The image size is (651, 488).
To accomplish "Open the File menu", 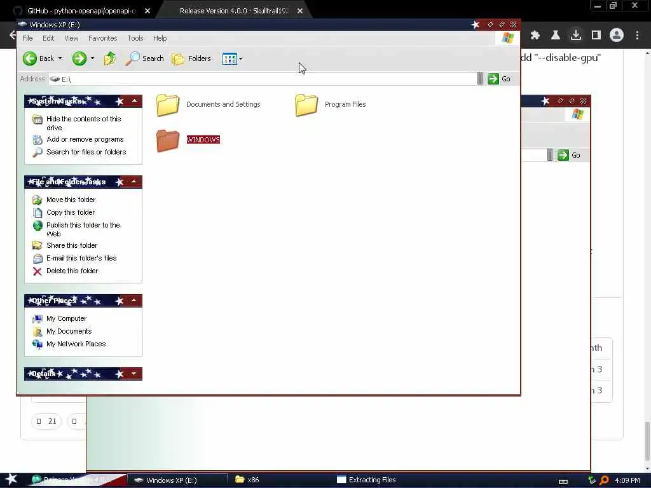I will (27, 38).
